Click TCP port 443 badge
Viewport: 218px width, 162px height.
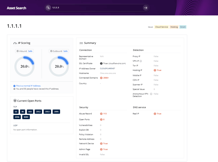(x=30, y=112)
